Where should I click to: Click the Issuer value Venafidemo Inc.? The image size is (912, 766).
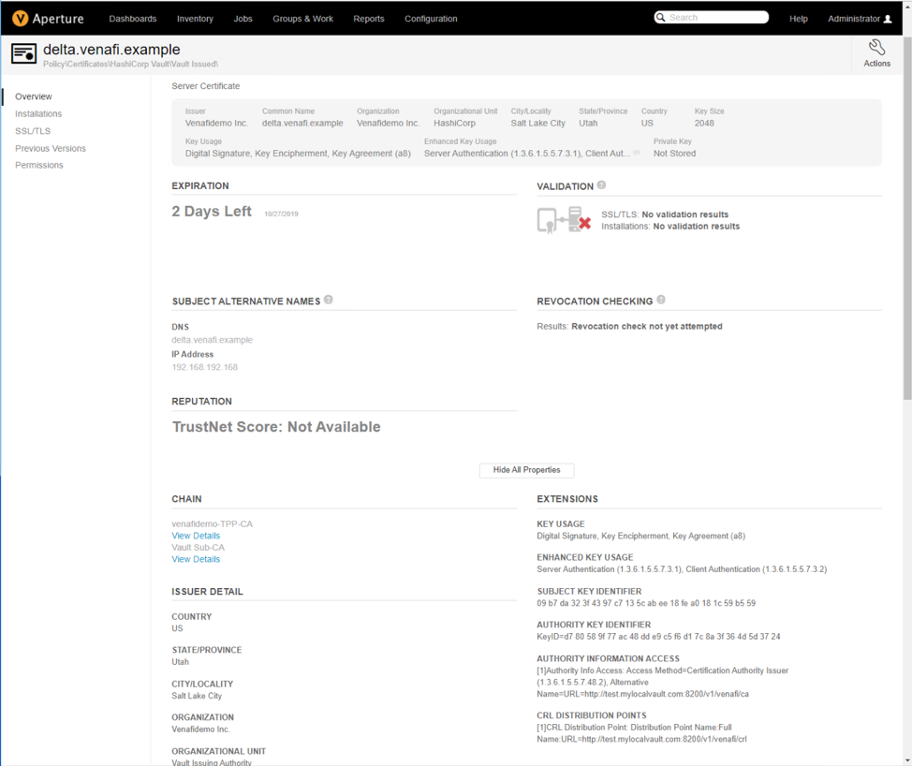pos(216,124)
